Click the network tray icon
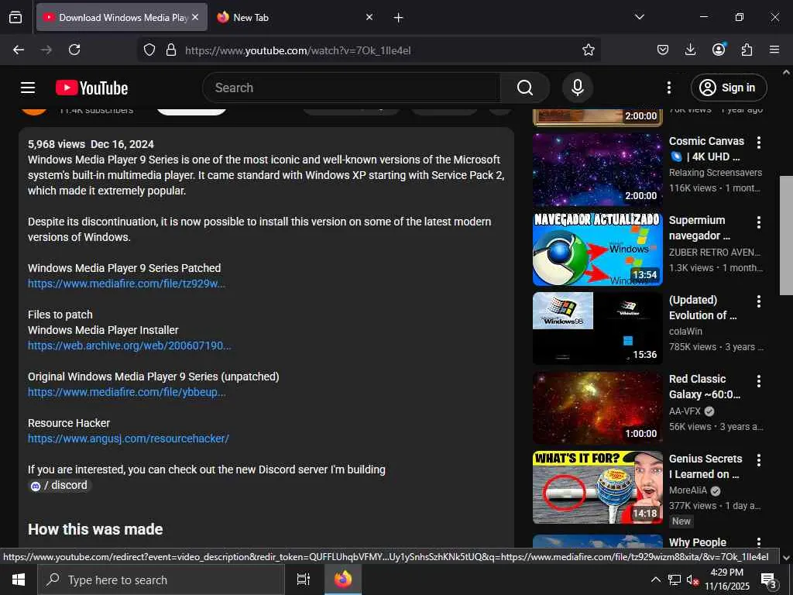This screenshot has height=595, width=793. pyautogui.click(x=675, y=580)
